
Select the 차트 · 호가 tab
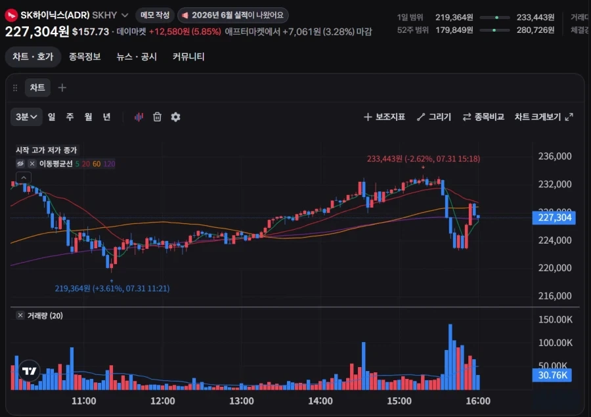pos(33,57)
